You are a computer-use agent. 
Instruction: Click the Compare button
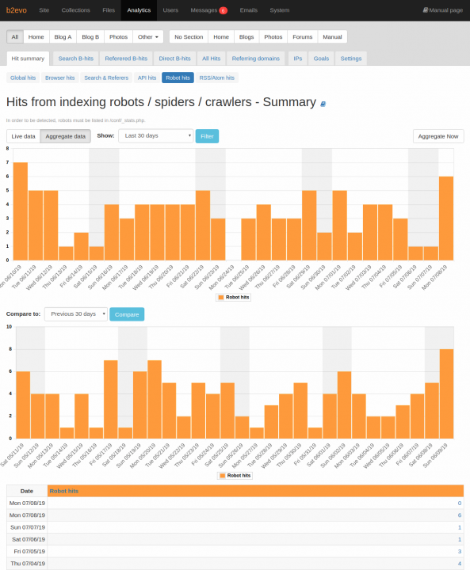click(127, 314)
